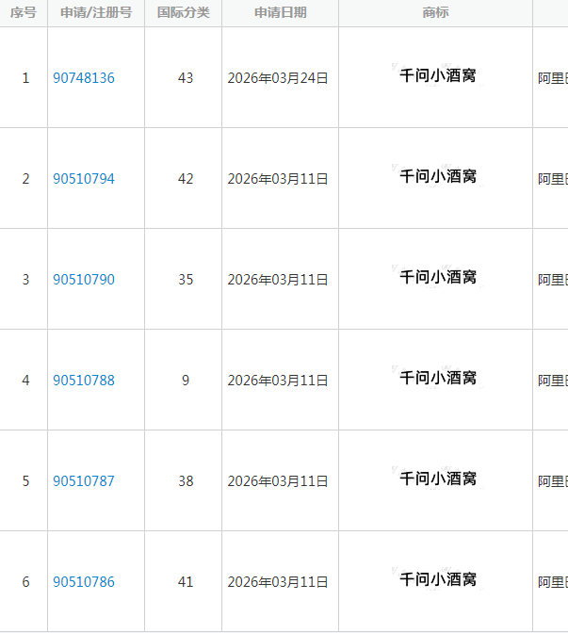Click the 国际分类 column header
Image resolution: width=568 pixels, height=633 pixels.
point(184,12)
